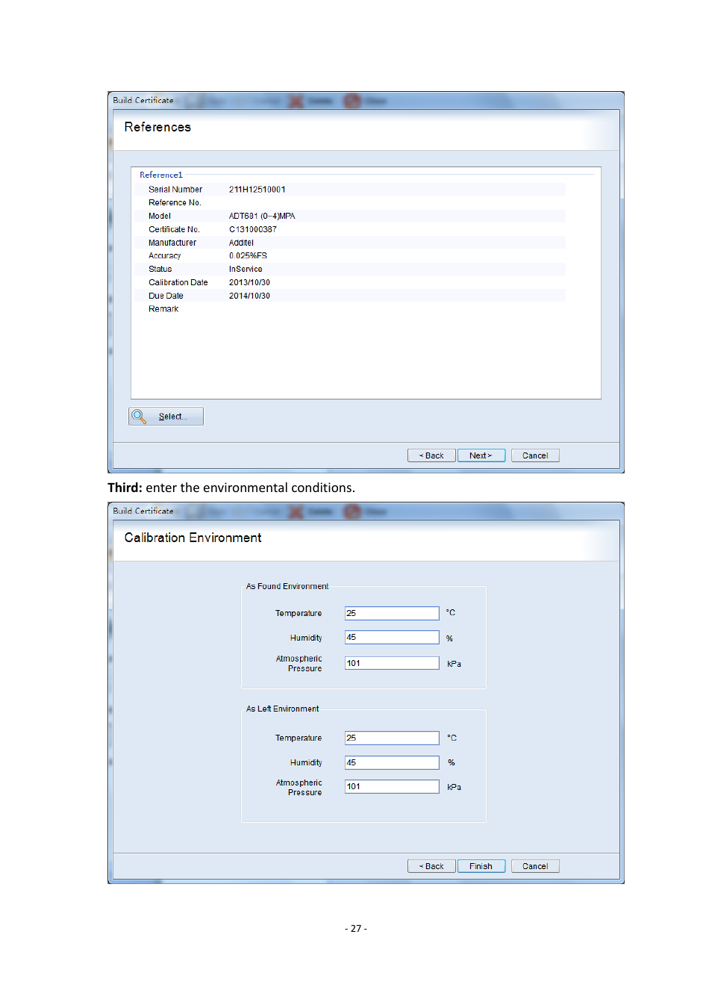
Task: Click the Build Certificate title of Calibration Environment dialog
Action: point(143,511)
